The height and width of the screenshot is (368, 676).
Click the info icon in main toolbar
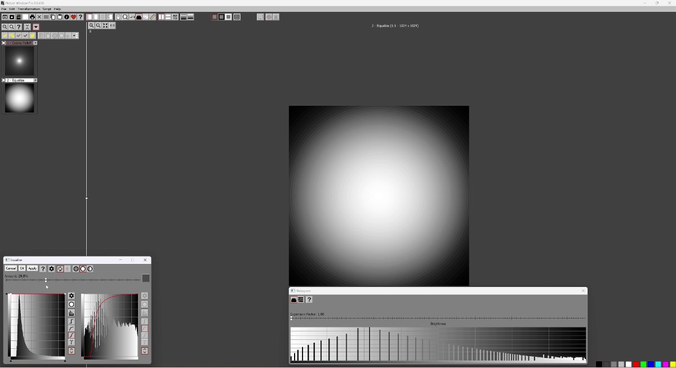click(x=66, y=17)
